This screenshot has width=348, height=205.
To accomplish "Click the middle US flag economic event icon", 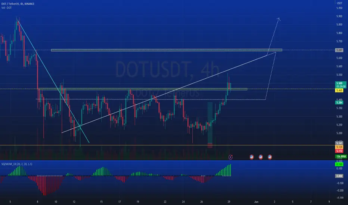I will [261, 157].
